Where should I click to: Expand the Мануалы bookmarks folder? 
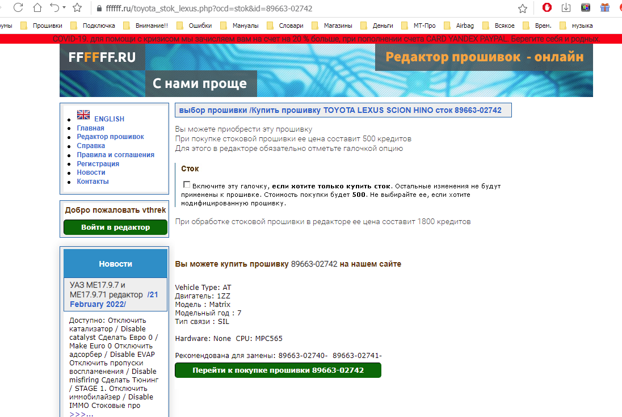point(239,26)
